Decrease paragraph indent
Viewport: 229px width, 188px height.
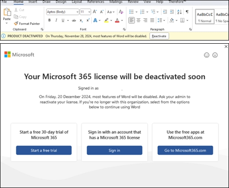(165, 12)
